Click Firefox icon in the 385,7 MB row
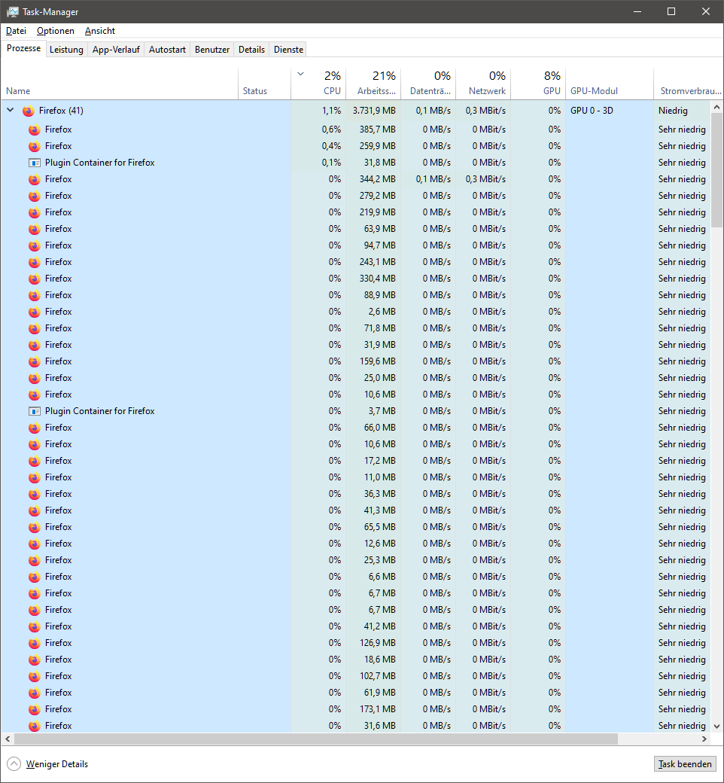Screen dimensions: 724x783 coord(35,129)
